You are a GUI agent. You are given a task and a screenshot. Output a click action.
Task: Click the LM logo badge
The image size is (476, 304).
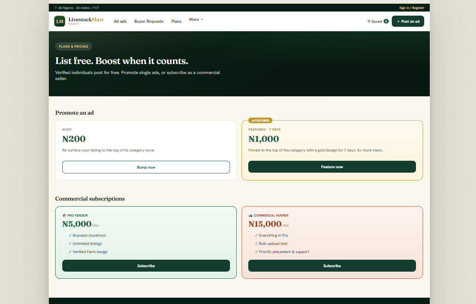click(60, 21)
